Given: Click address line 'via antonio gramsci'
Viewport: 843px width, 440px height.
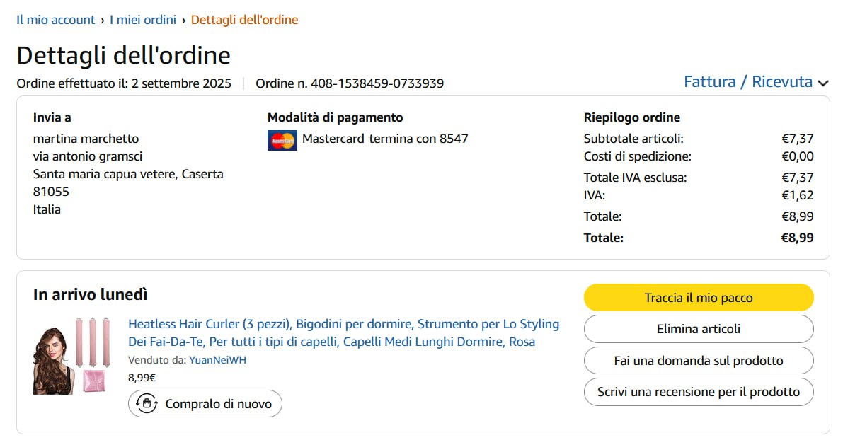Looking at the screenshot, I should click(x=88, y=156).
